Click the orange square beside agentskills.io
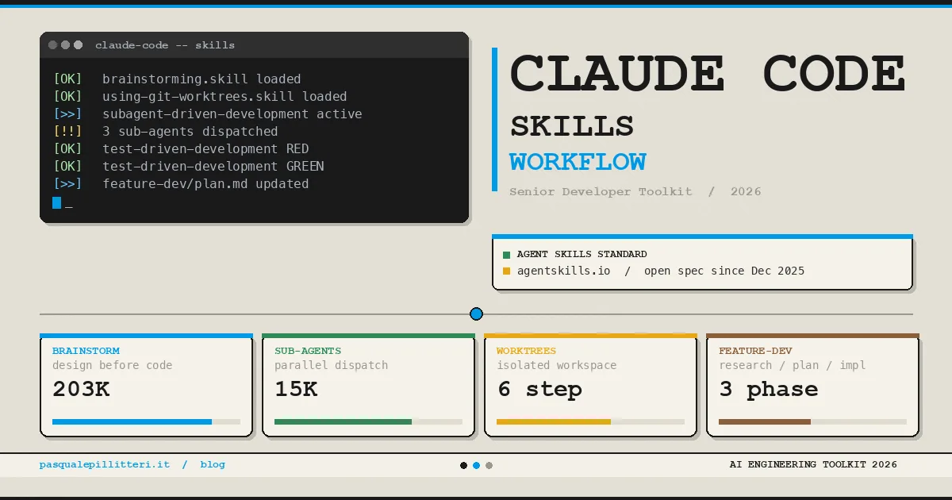 (507, 271)
